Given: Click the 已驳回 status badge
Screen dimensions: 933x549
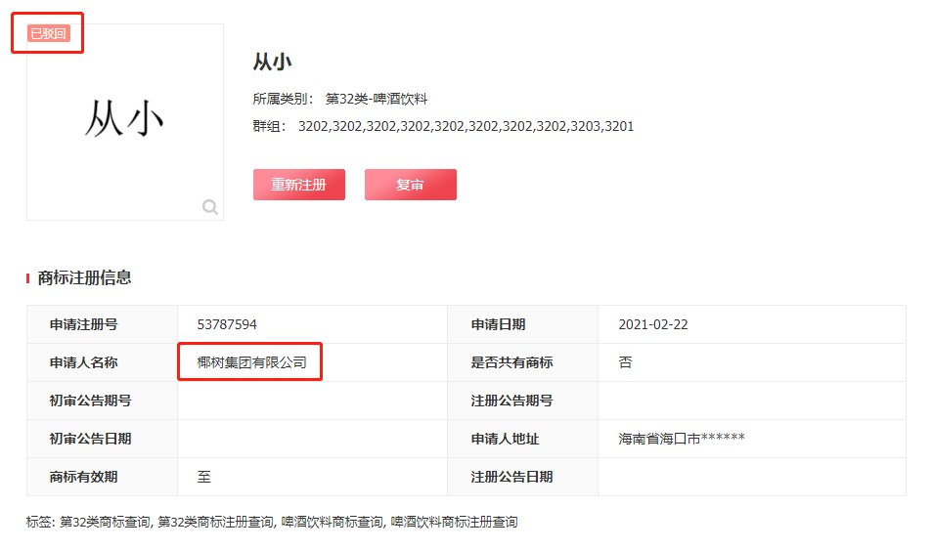Looking at the screenshot, I should (x=48, y=33).
